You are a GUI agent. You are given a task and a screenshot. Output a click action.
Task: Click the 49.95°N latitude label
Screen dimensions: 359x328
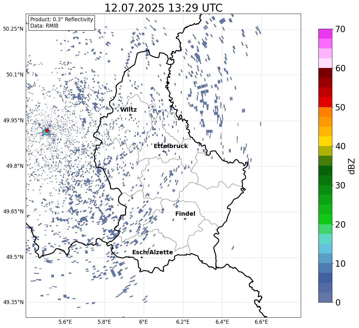click(x=13, y=120)
